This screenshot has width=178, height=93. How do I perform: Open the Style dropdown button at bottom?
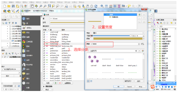point(48,90)
